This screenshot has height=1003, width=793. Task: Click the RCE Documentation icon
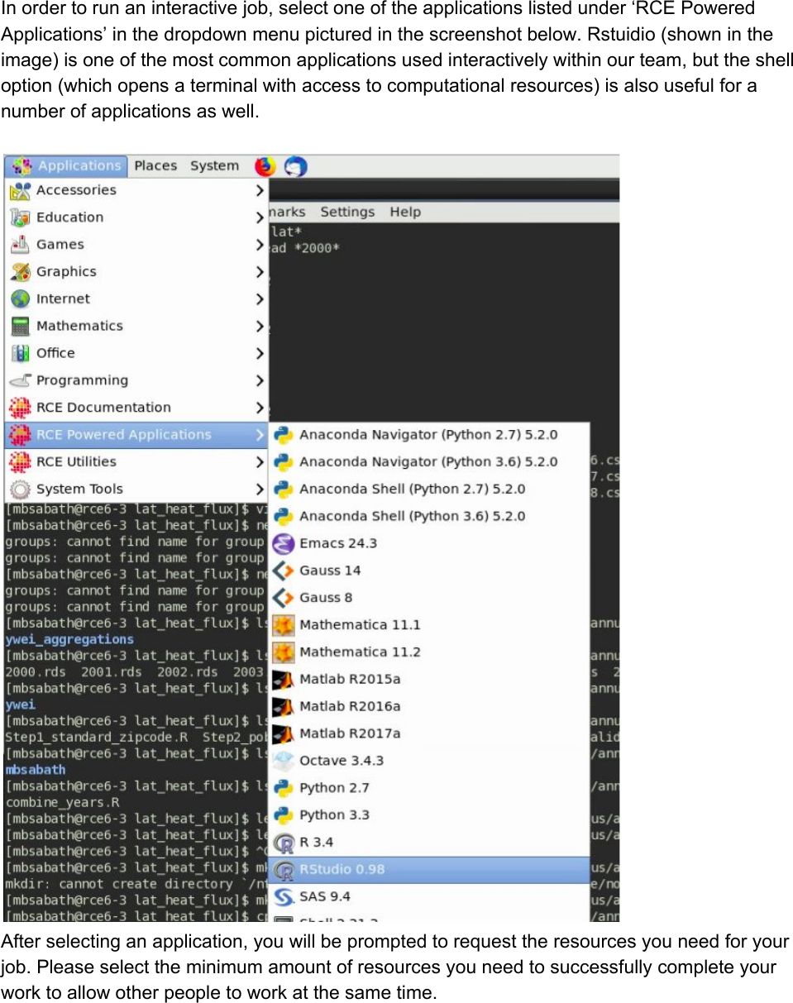(21, 408)
